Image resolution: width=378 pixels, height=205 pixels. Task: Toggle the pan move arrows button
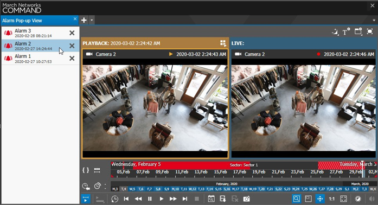tap(320, 199)
